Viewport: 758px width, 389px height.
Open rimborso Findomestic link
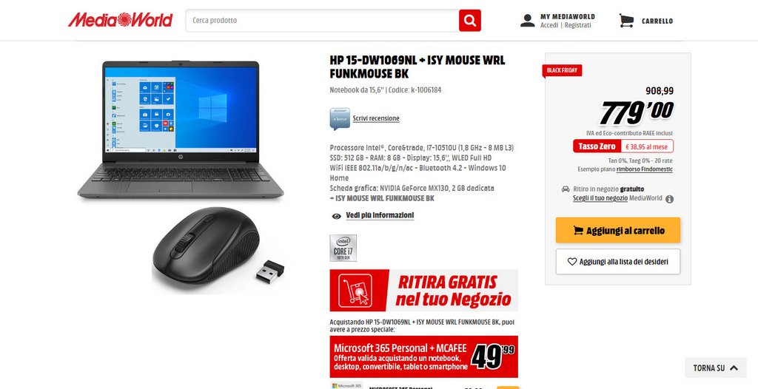[645, 169]
